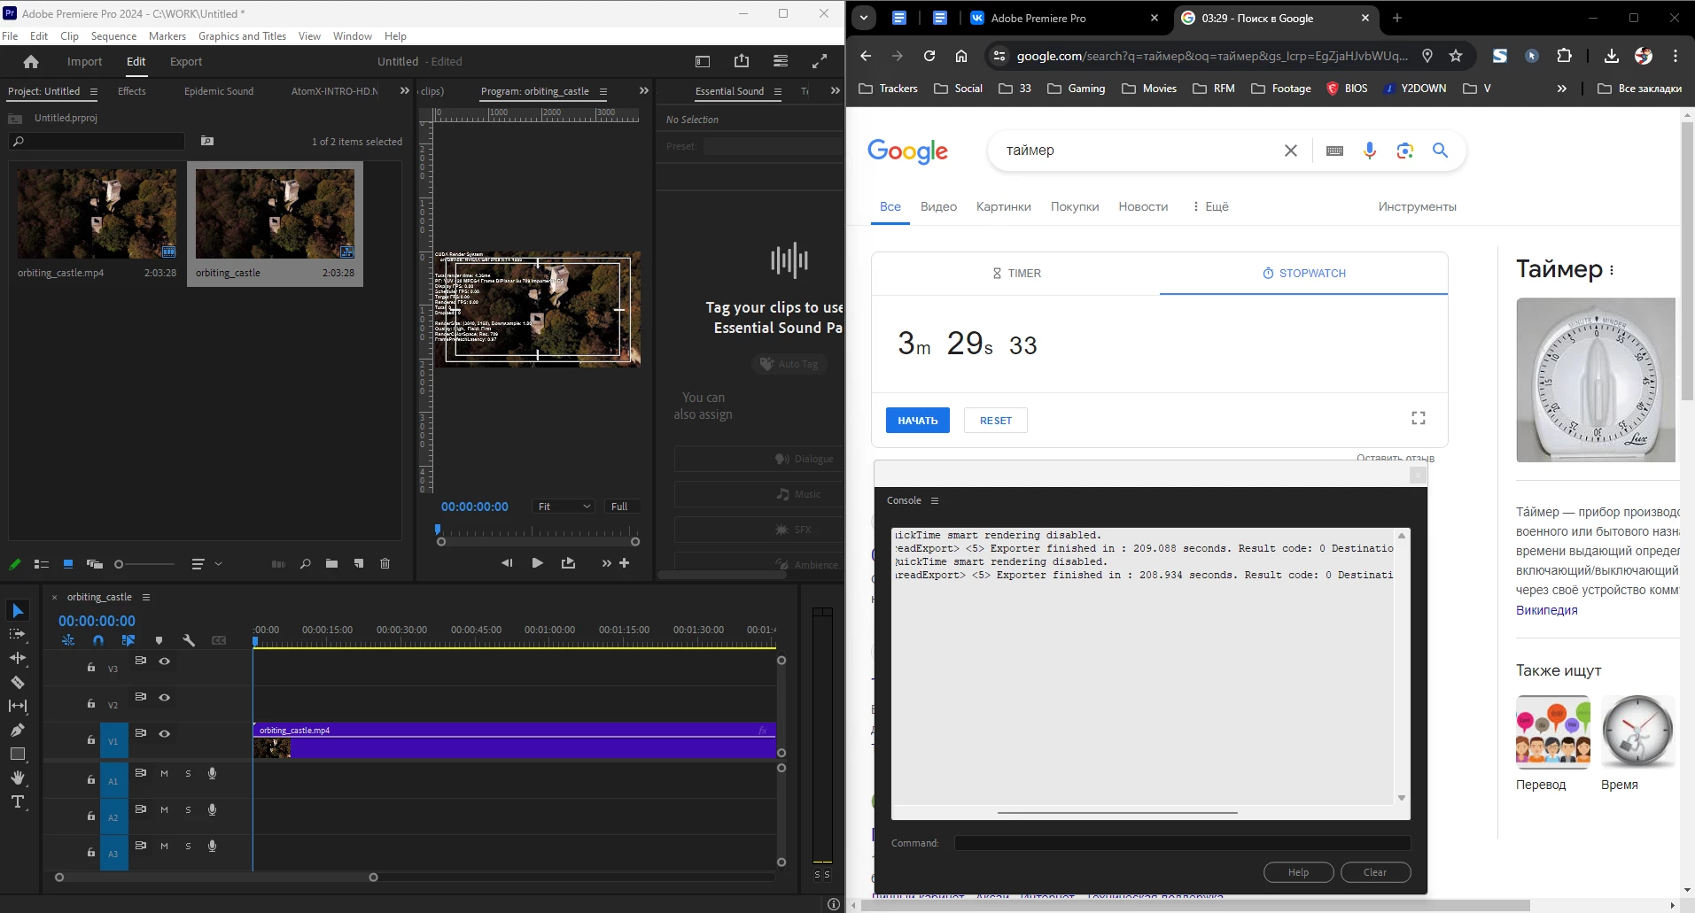Switch to the STOPWATCH tab
This screenshot has width=1695, height=913.
(x=1303, y=274)
